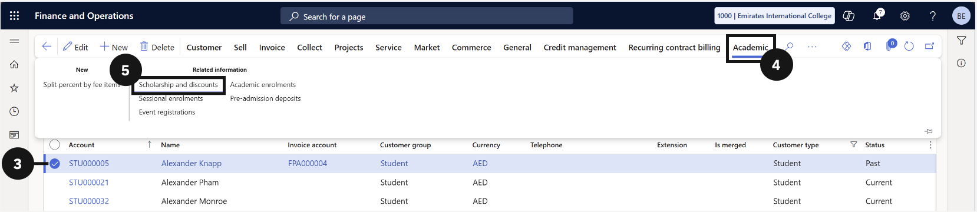This screenshot has width=977, height=212.
Task: Open the General tab
Action: pos(517,47)
